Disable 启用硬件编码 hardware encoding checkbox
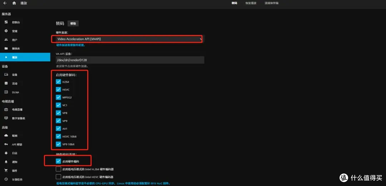This screenshot has height=186, width=386. click(x=58, y=161)
